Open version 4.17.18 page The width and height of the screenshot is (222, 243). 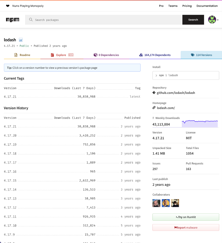[x=10, y=153]
